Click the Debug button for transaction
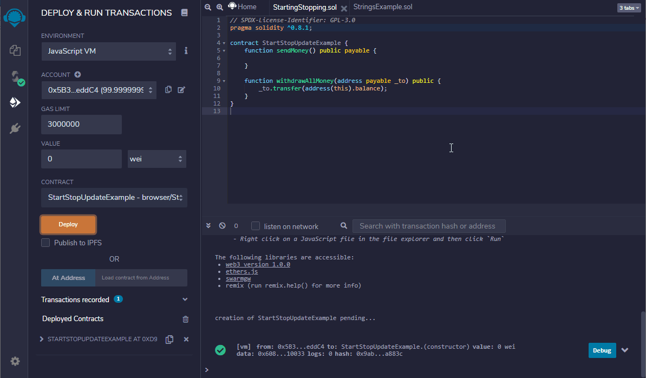 click(x=602, y=350)
